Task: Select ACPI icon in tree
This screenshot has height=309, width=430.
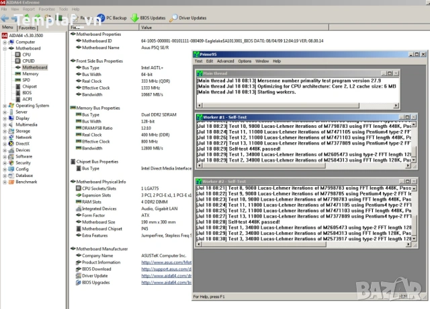Action: [18, 99]
